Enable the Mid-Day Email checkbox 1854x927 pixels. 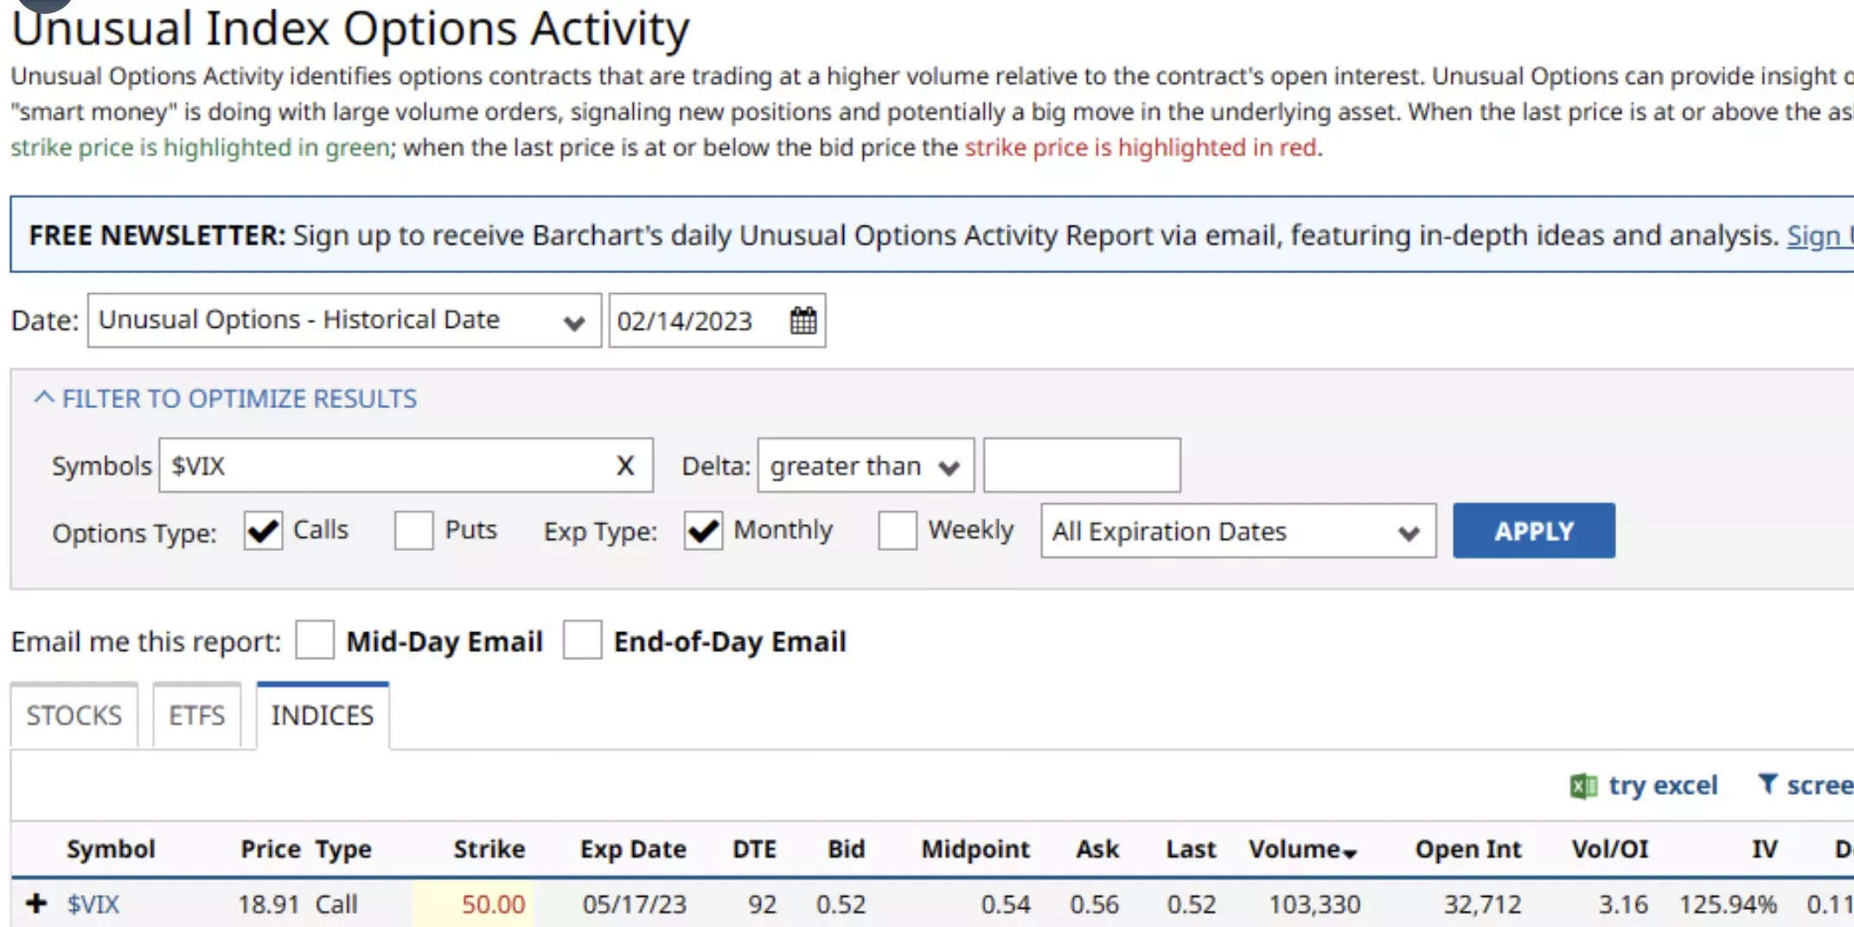click(314, 640)
